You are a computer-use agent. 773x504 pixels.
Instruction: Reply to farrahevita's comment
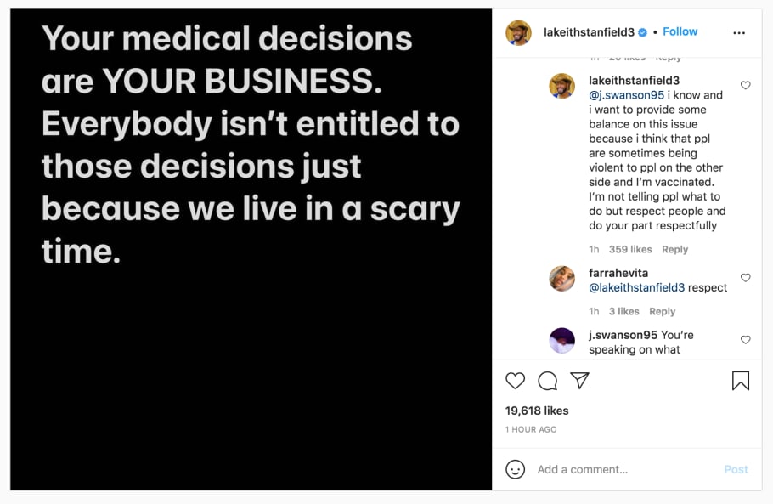click(x=662, y=311)
